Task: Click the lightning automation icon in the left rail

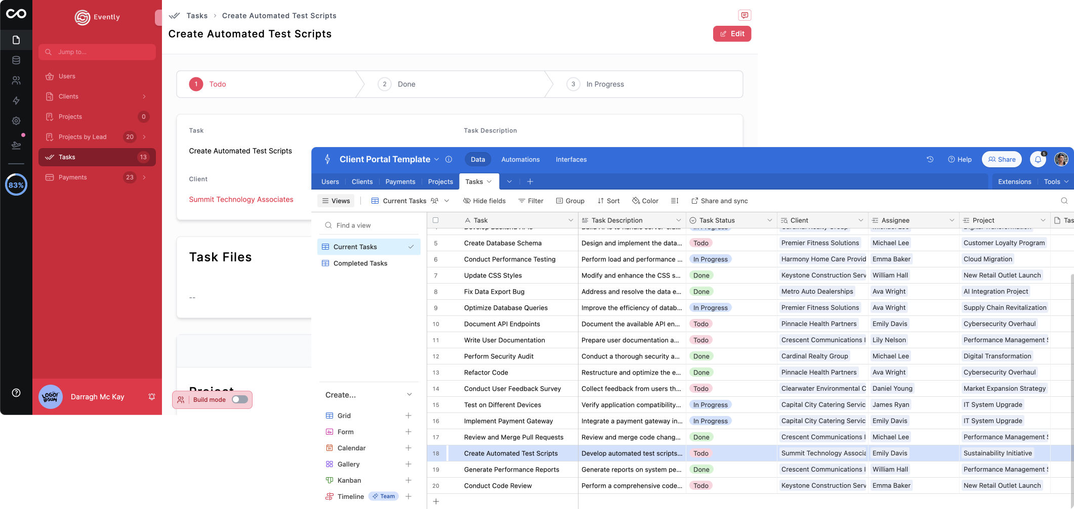Action: click(16, 101)
